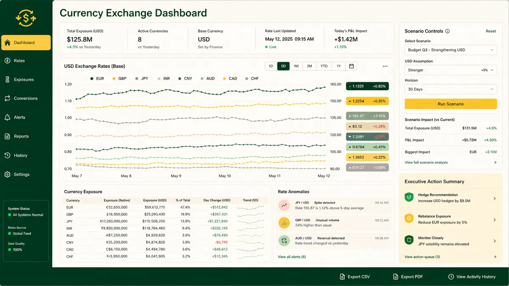Click the GBP / USD unusual volume icon
Viewport: 509px width, 286px height.
tap(284, 222)
